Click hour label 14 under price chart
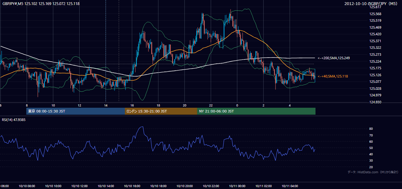This screenshot has width=402, height=189. click(106, 106)
